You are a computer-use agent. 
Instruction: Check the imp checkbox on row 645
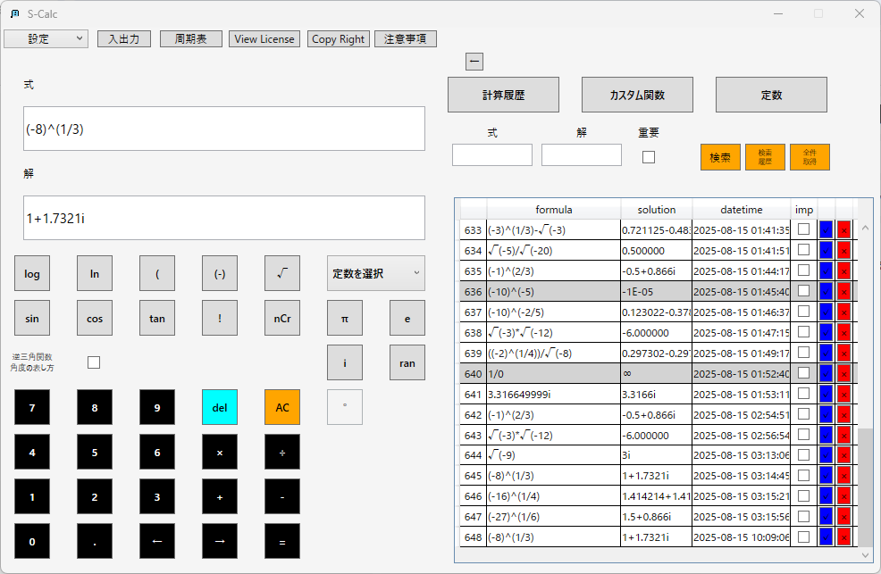(x=803, y=476)
